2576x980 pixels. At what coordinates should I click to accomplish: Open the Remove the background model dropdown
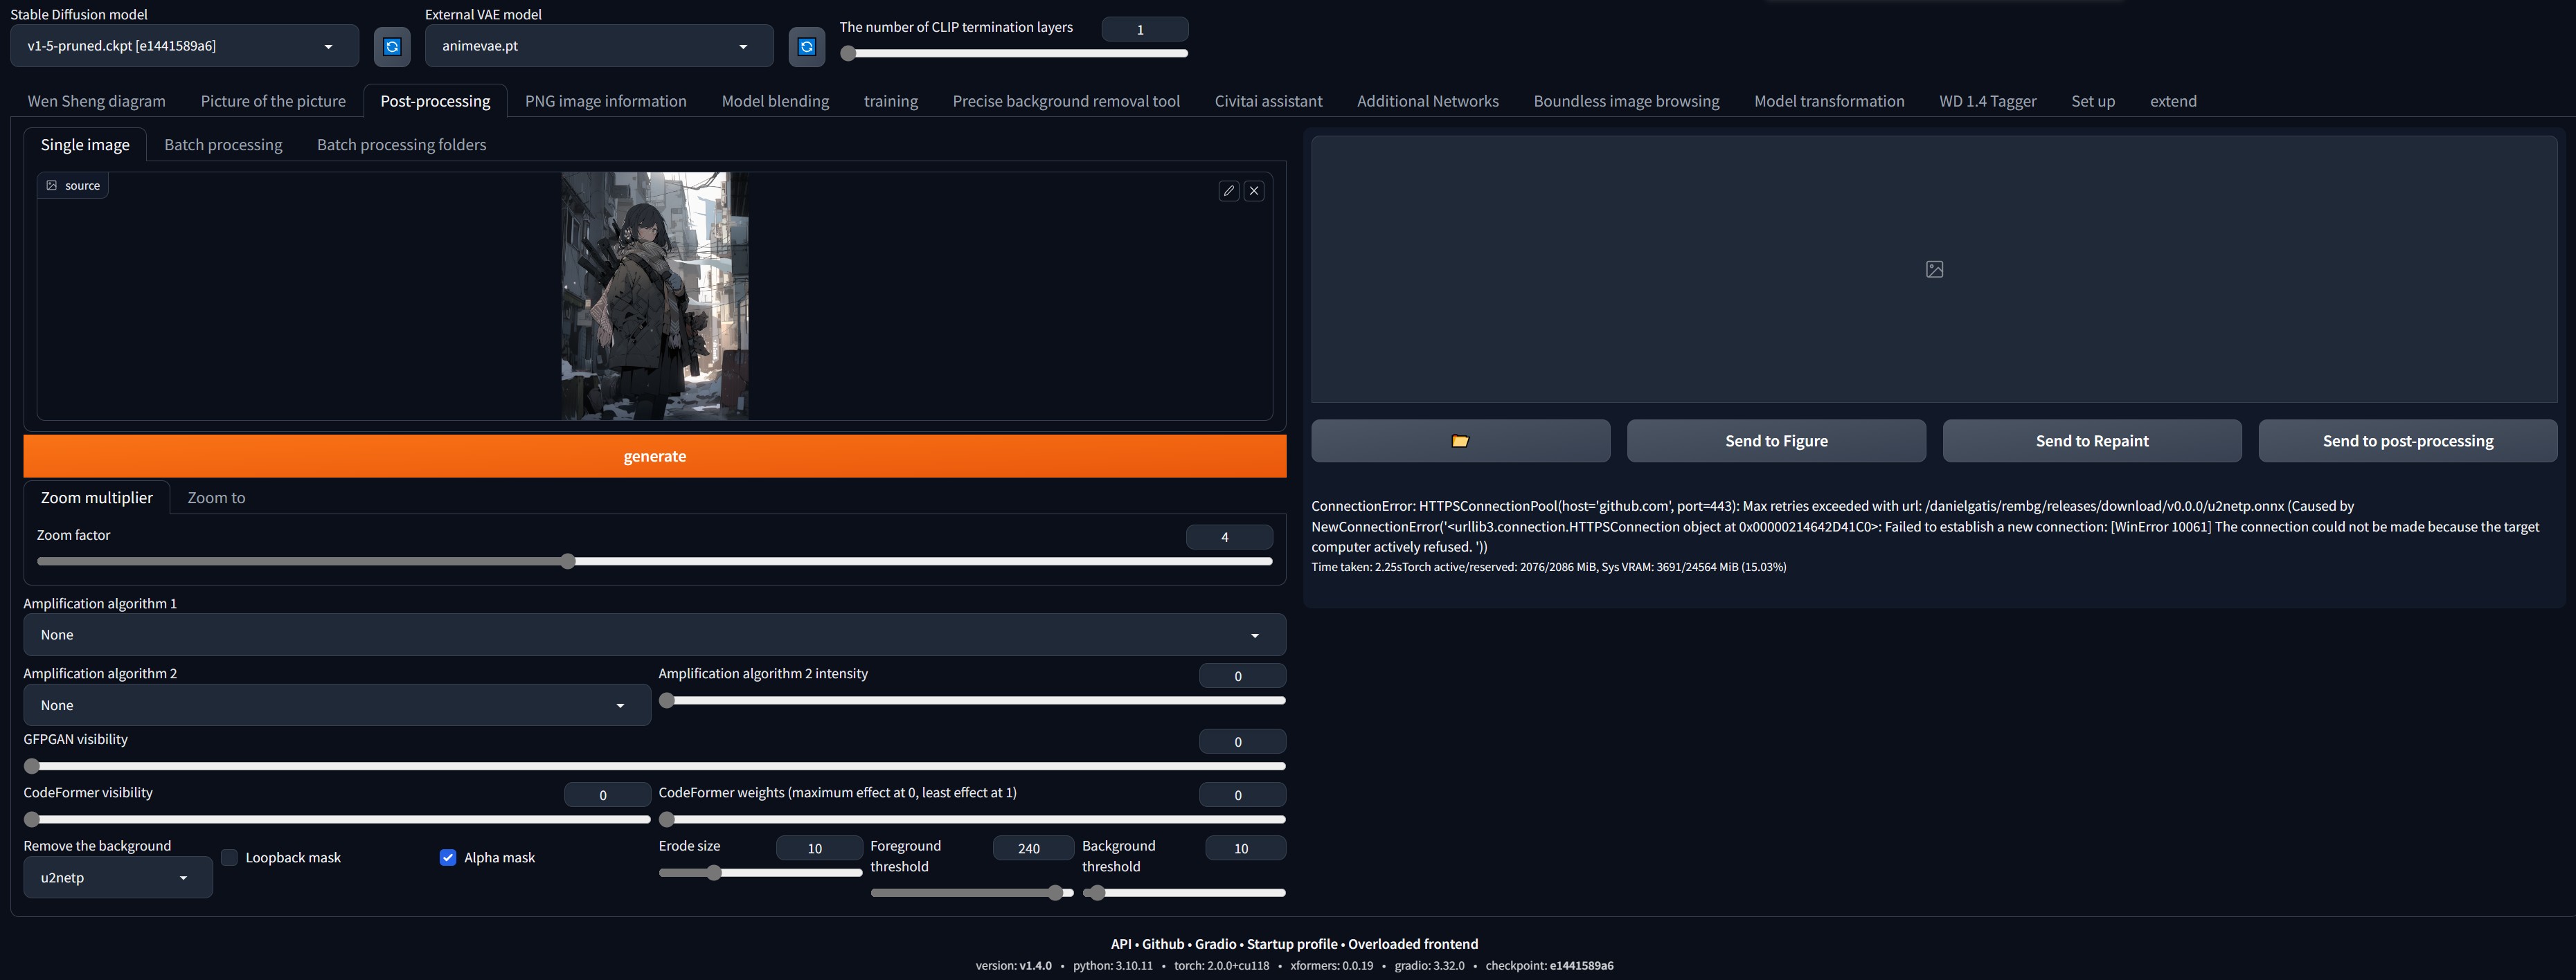(117, 877)
